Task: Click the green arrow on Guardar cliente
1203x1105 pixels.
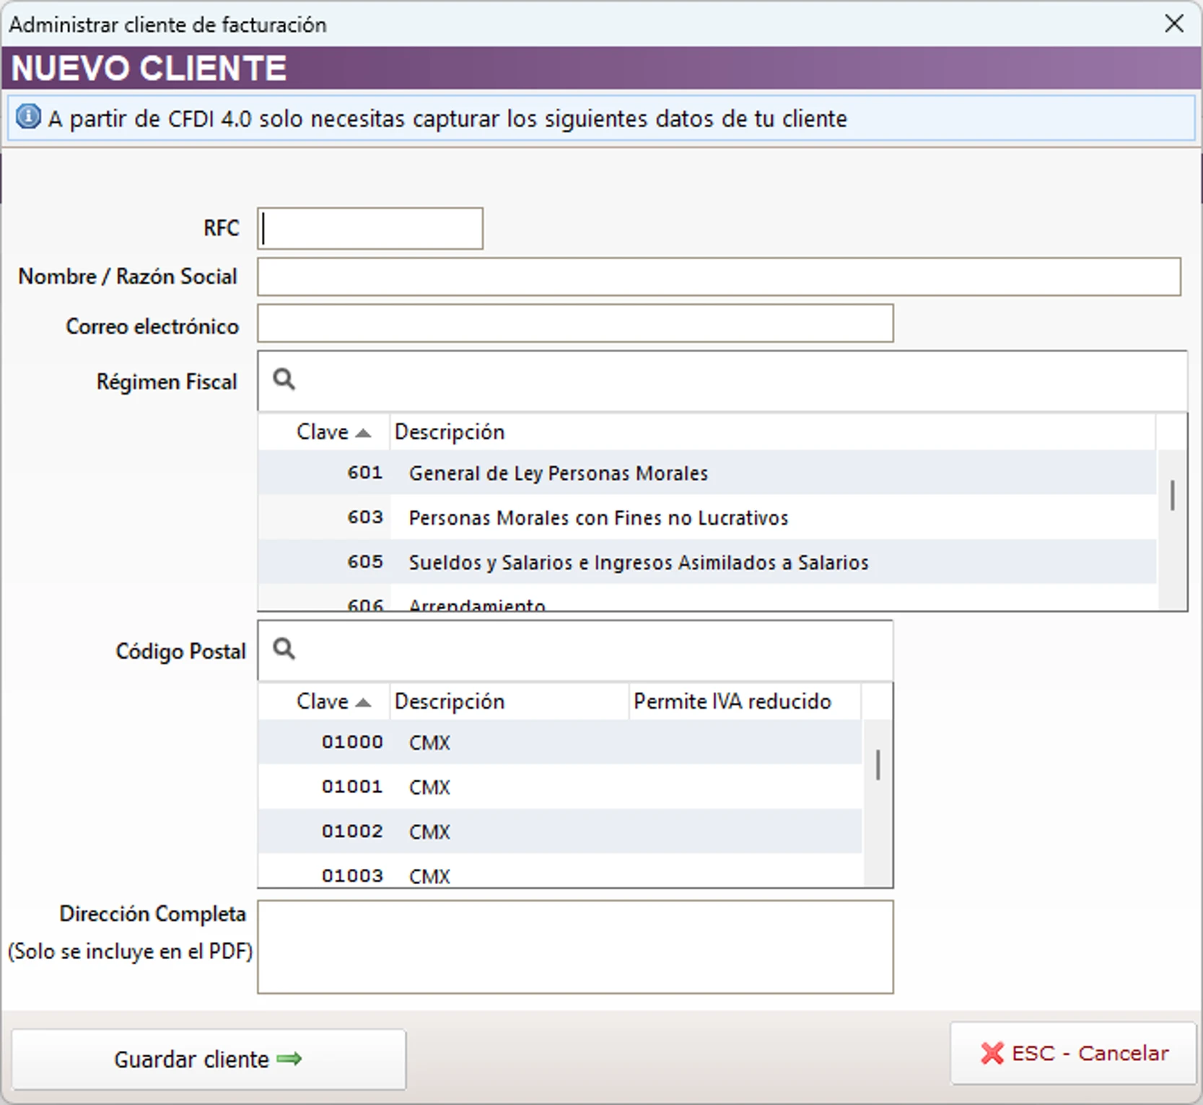Action: pos(289,1059)
